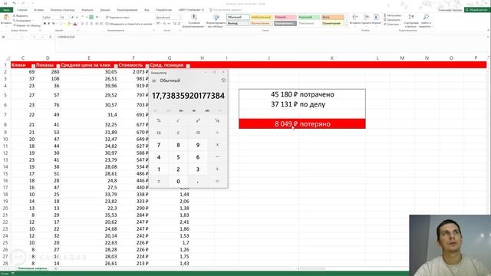Switch to the Формулы ribbon tab
Image resolution: width=491 pixels, height=276 pixels.
click(x=87, y=10)
